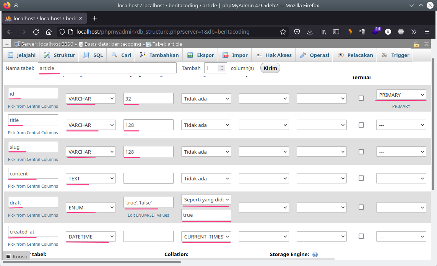The width and height of the screenshot is (437, 266).
Task: Switch to the SQL tab
Action: click(x=93, y=55)
